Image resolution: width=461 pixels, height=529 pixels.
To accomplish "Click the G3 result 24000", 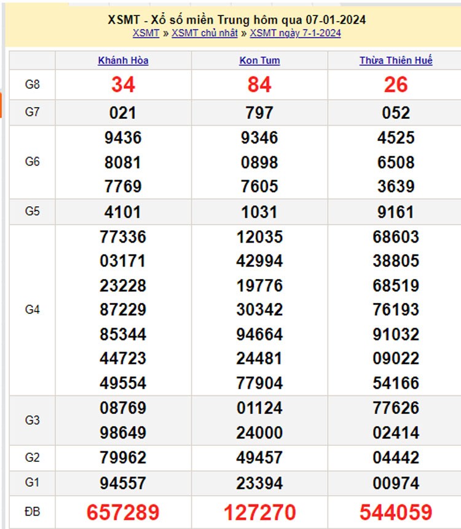I will 259,432.
